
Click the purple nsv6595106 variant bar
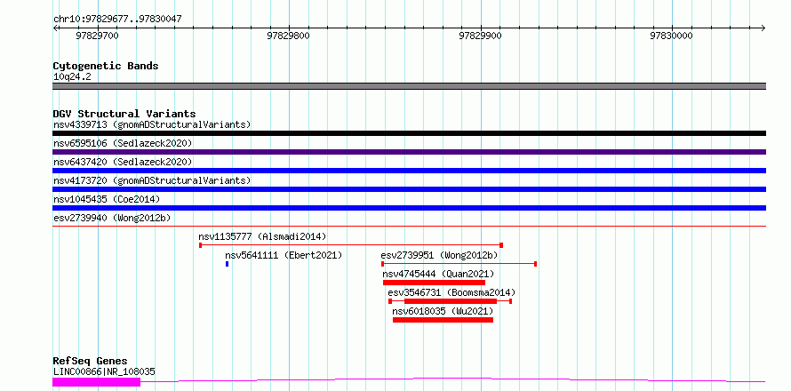409,152
